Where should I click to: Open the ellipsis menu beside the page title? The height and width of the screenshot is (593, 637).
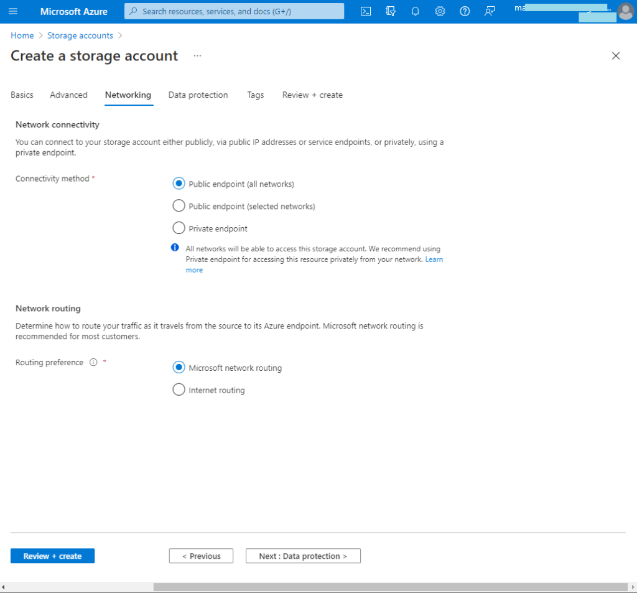(197, 56)
